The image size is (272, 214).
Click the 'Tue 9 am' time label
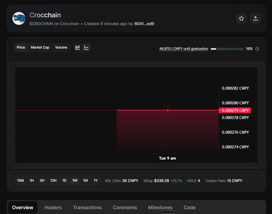(x=167, y=158)
